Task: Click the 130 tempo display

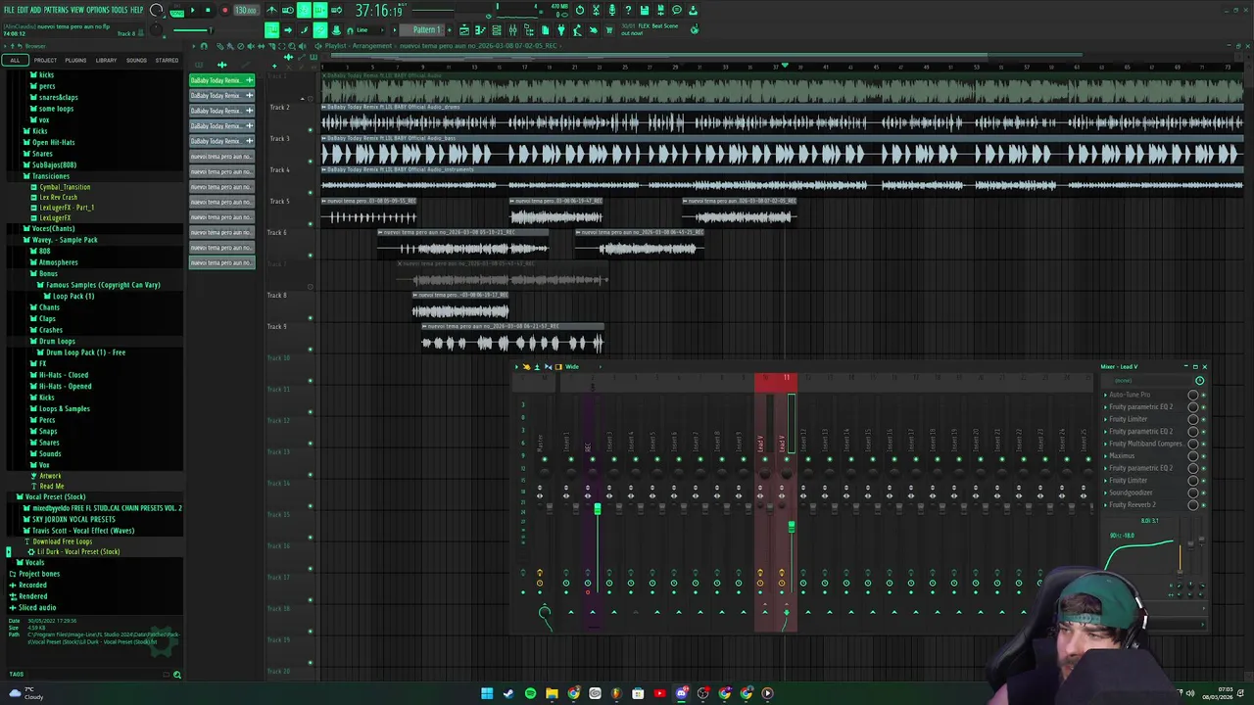Action: [246, 10]
